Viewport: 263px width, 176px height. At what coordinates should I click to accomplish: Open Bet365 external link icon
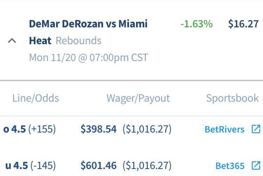click(x=256, y=165)
